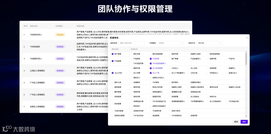Image resolution: width=271 pixels, height=134 pixels.
Task: Check the 收益明细 checkbox under 达人CRM
Action: (x=208, y=68)
